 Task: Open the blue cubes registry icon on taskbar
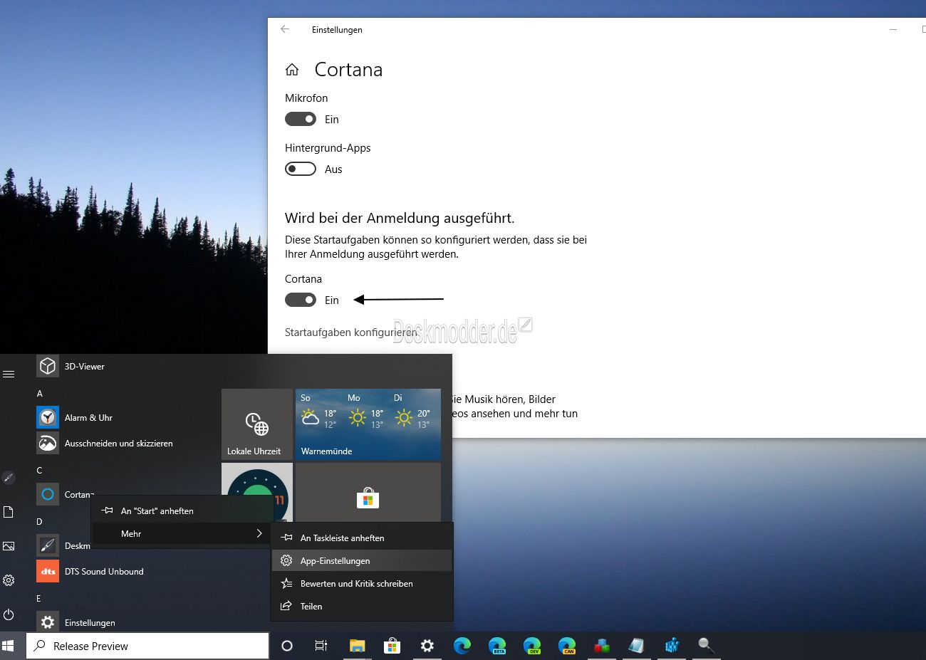point(672,646)
